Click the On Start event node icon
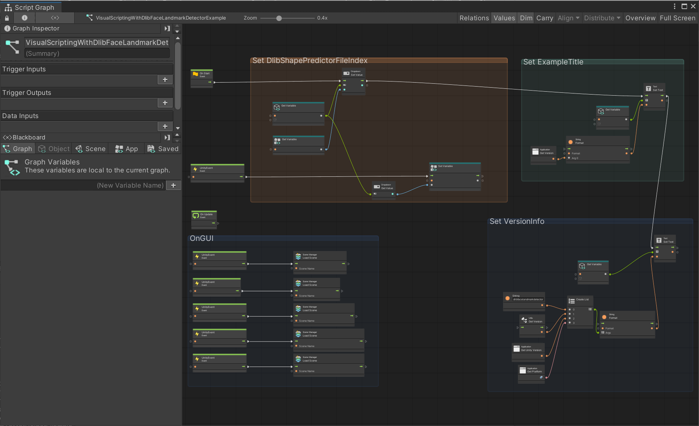Screen dimensions: 699x426 (x=196, y=74)
